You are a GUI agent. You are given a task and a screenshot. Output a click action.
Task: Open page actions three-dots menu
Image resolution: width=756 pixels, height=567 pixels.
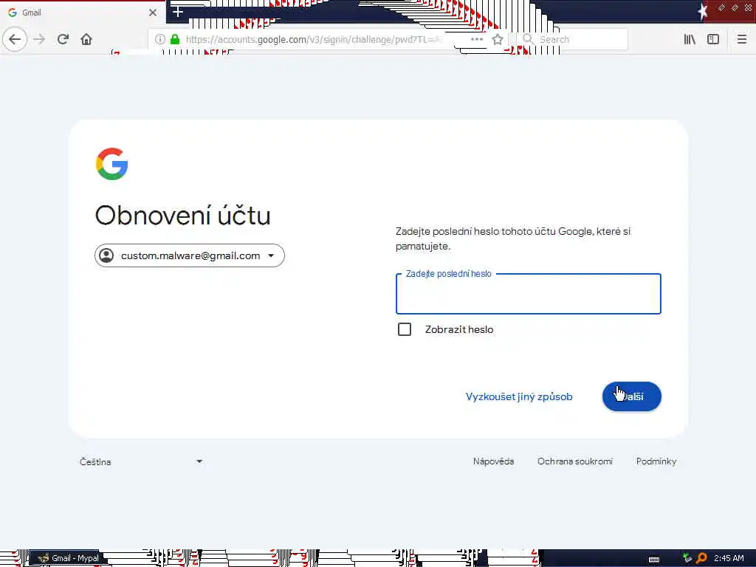click(x=477, y=39)
